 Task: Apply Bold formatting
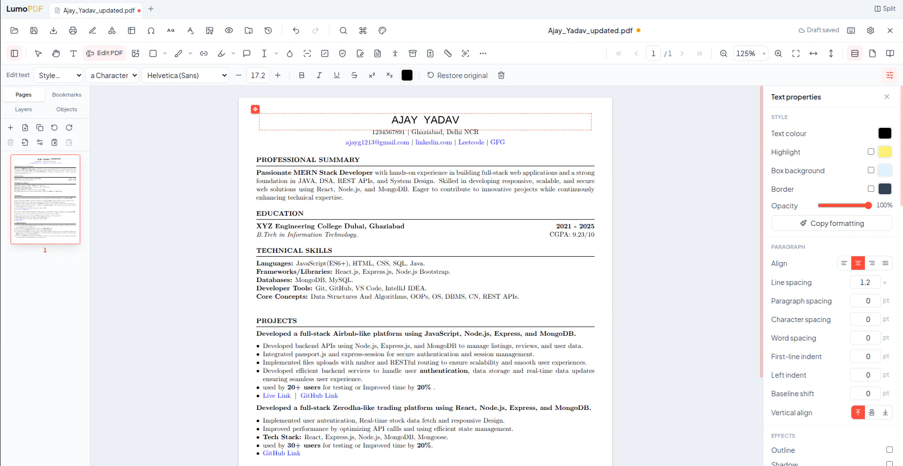[302, 75]
